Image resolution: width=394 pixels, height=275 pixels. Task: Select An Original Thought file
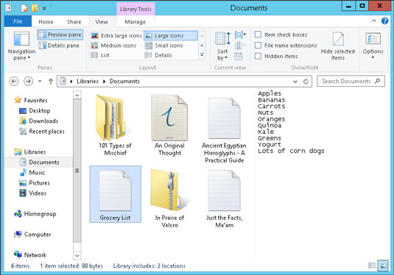169,125
